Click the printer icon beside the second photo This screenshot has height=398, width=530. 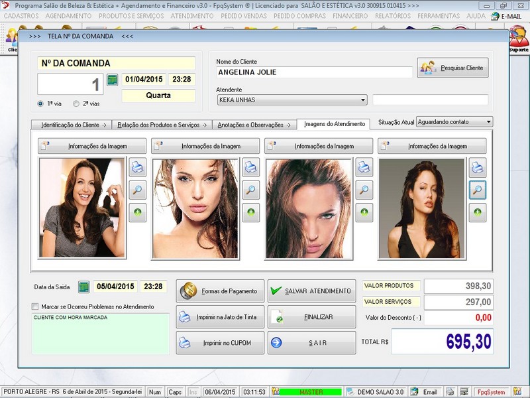point(250,167)
